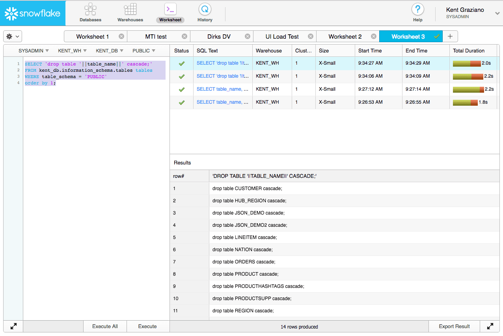Add a new worksheet with plus icon

pyautogui.click(x=450, y=37)
